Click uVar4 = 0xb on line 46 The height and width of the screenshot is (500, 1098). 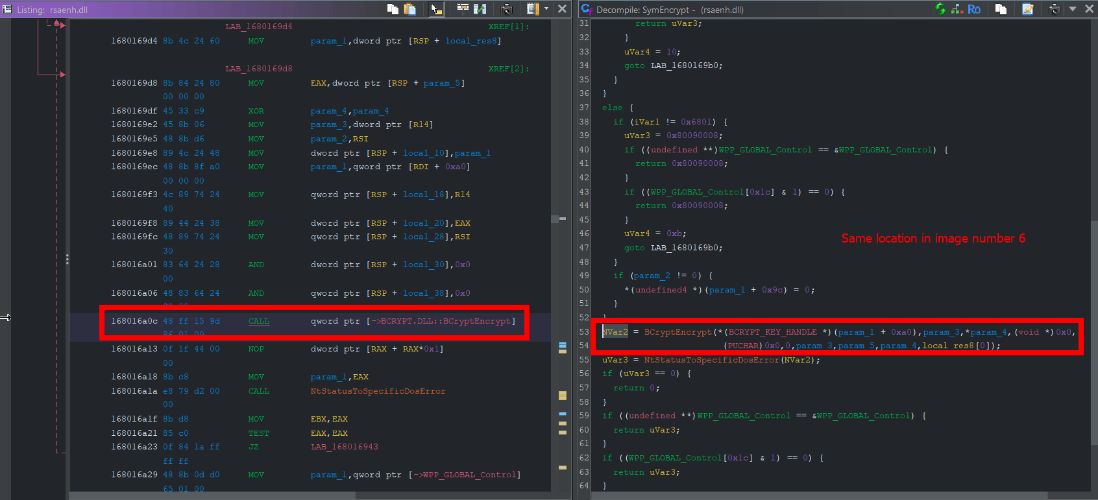(x=654, y=233)
